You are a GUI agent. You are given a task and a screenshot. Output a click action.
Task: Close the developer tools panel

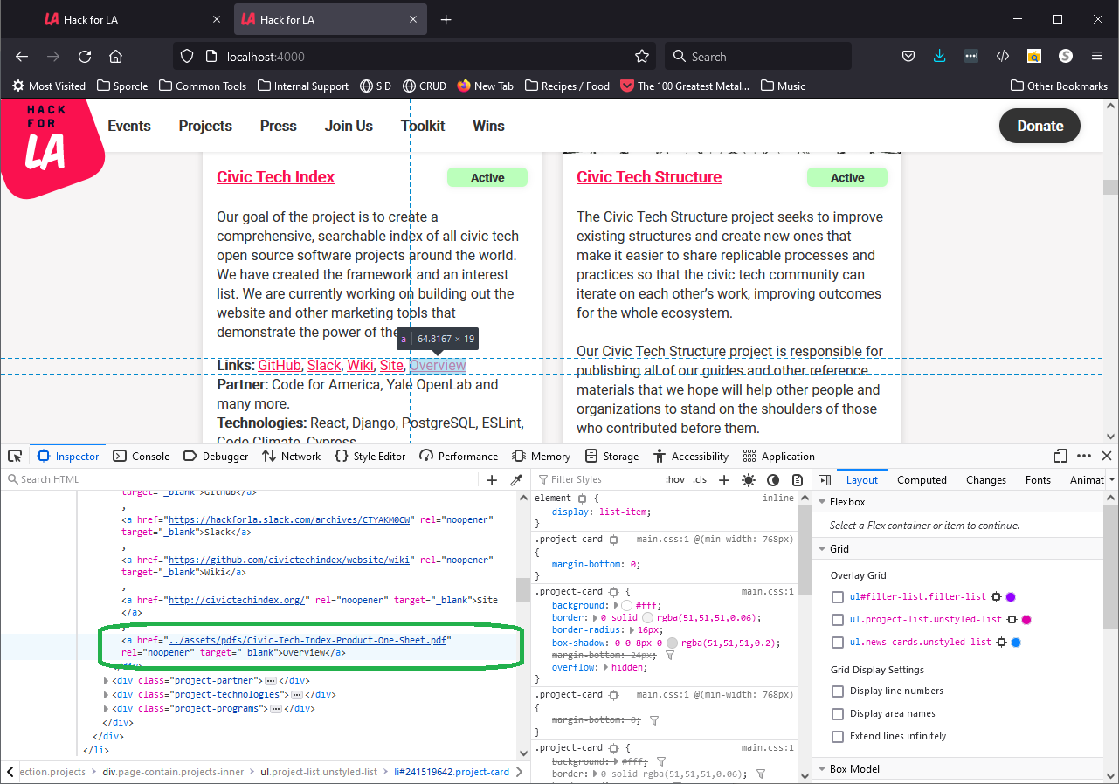(x=1107, y=456)
